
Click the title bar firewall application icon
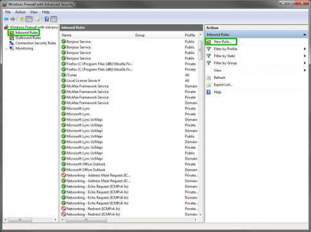coord(4,4)
